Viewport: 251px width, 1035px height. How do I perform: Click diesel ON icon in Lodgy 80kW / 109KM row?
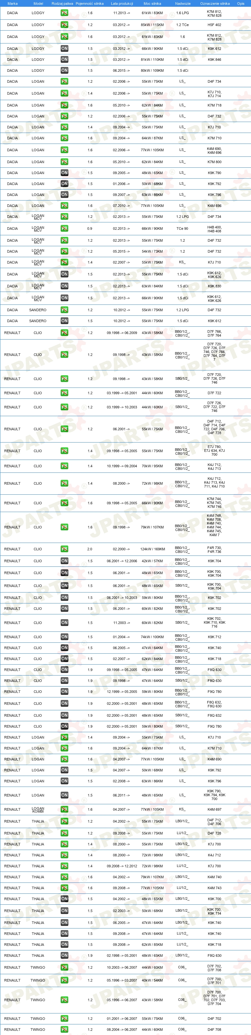tap(64, 70)
